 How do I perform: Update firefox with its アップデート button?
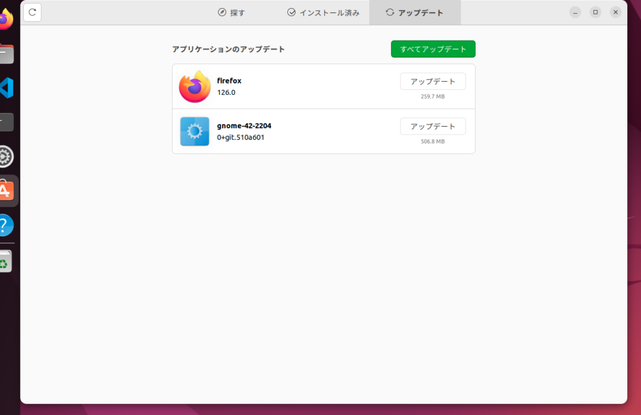click(433, 81)
